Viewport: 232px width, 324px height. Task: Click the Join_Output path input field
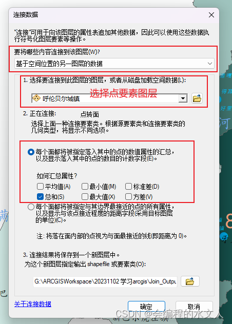point(105,281)
